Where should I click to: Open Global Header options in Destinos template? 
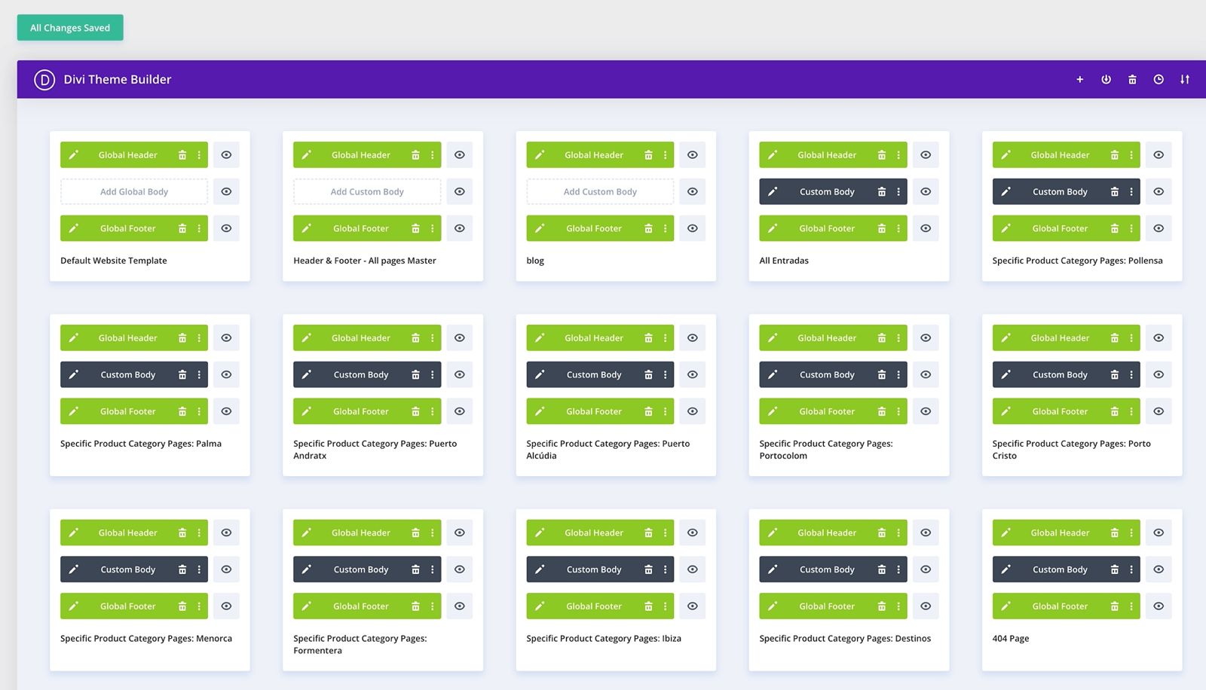(898, 533)
